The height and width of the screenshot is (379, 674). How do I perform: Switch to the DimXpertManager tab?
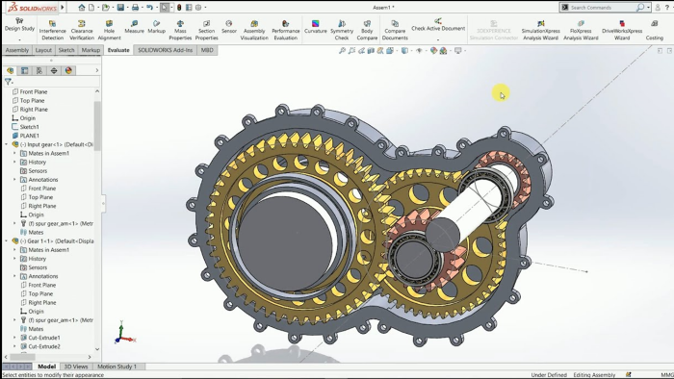pos(54,70)
